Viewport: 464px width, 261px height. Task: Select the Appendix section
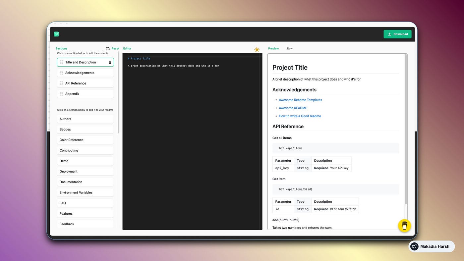pyautogui.click(x=86, y=94)
